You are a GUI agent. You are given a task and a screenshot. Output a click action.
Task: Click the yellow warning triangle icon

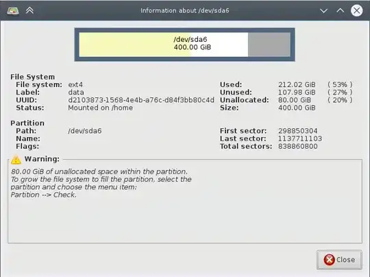point(16,160)
